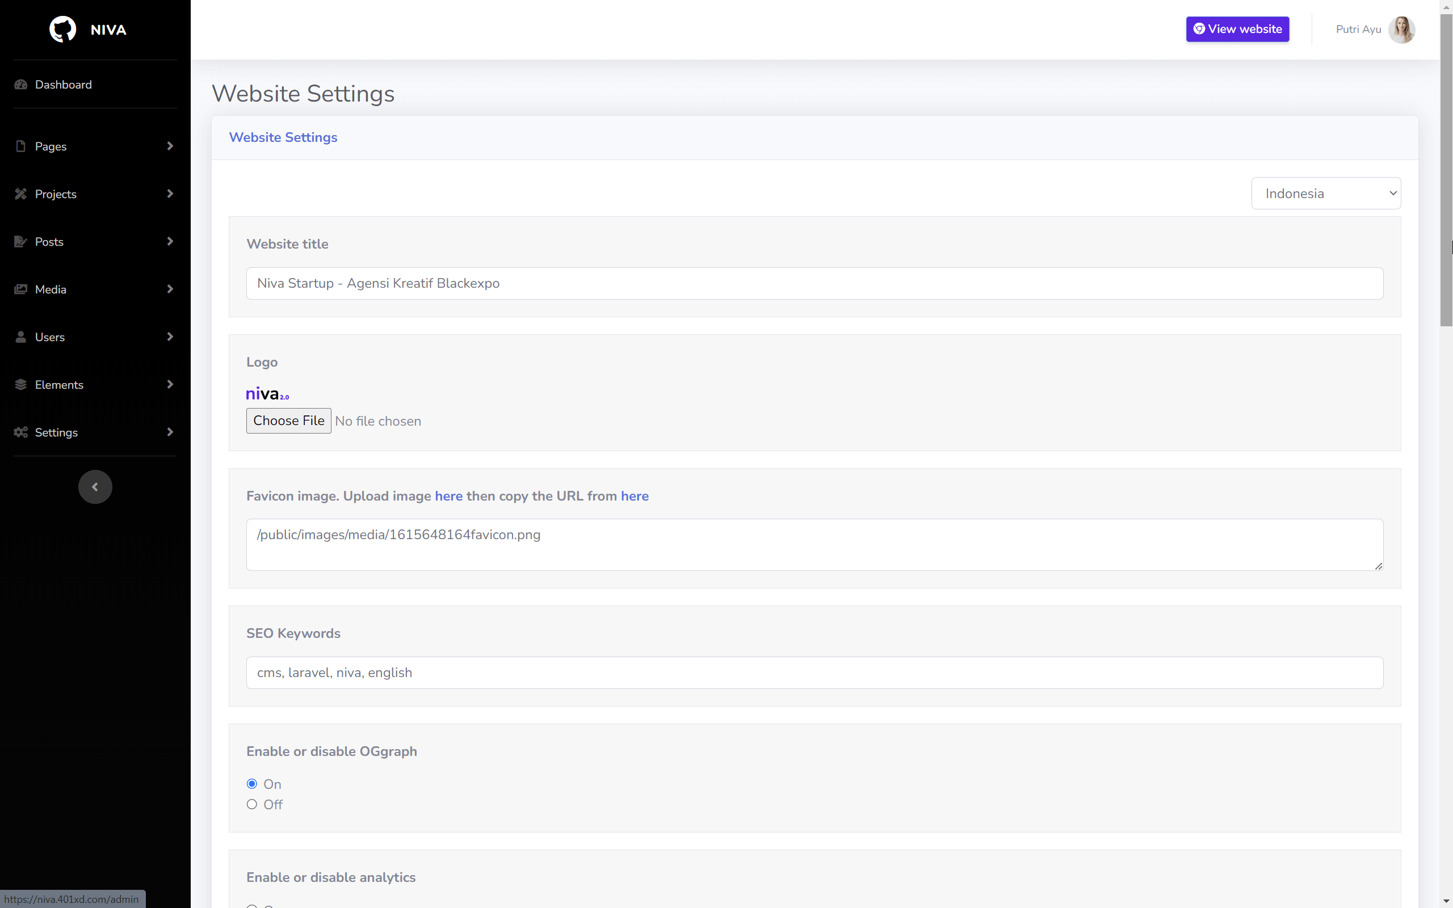Collapse the sidebar with the arrow button

pos(95,486)
